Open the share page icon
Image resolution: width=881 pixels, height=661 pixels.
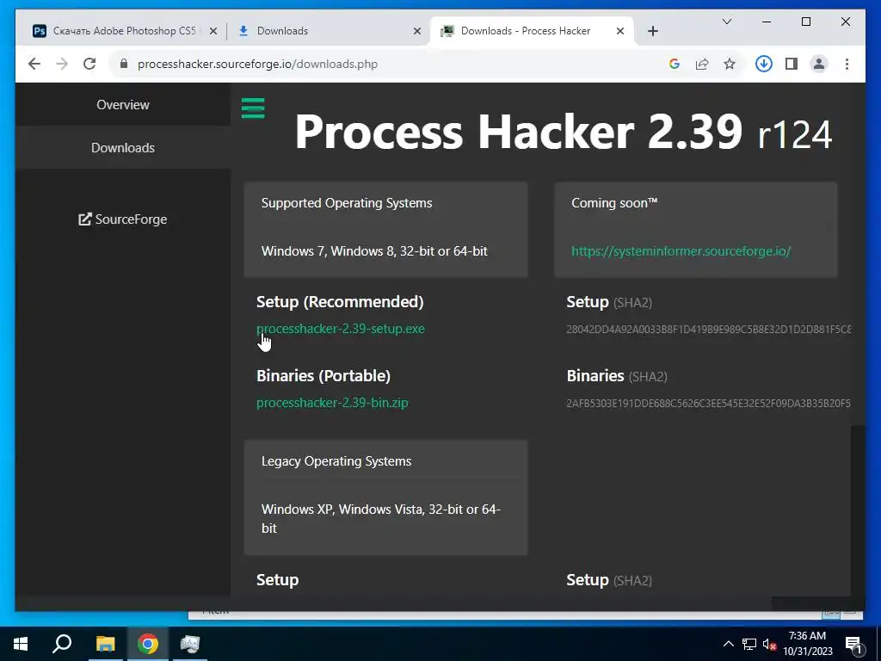coord(702,64)
